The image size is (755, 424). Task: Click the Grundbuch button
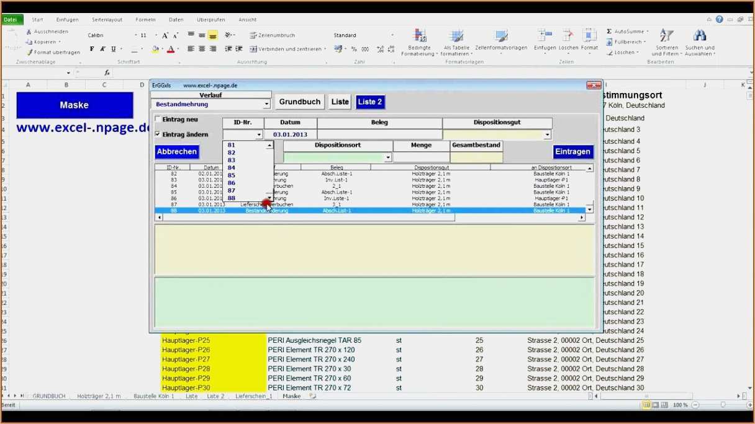pos(299,101)
